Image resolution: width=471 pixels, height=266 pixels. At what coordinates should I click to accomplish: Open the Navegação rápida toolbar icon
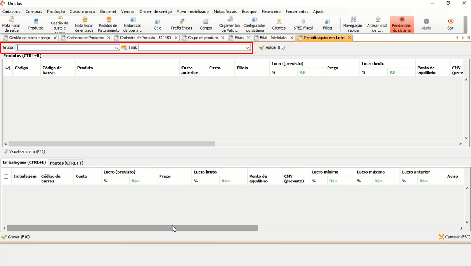pyautogui.click(x=353, y=24)
